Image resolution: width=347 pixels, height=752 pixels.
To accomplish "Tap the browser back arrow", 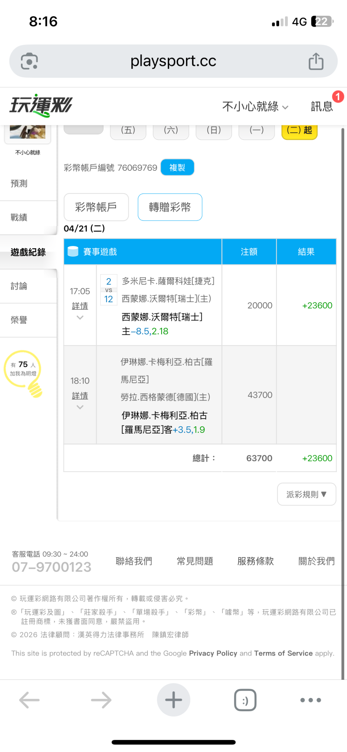I will click(29, 700).
